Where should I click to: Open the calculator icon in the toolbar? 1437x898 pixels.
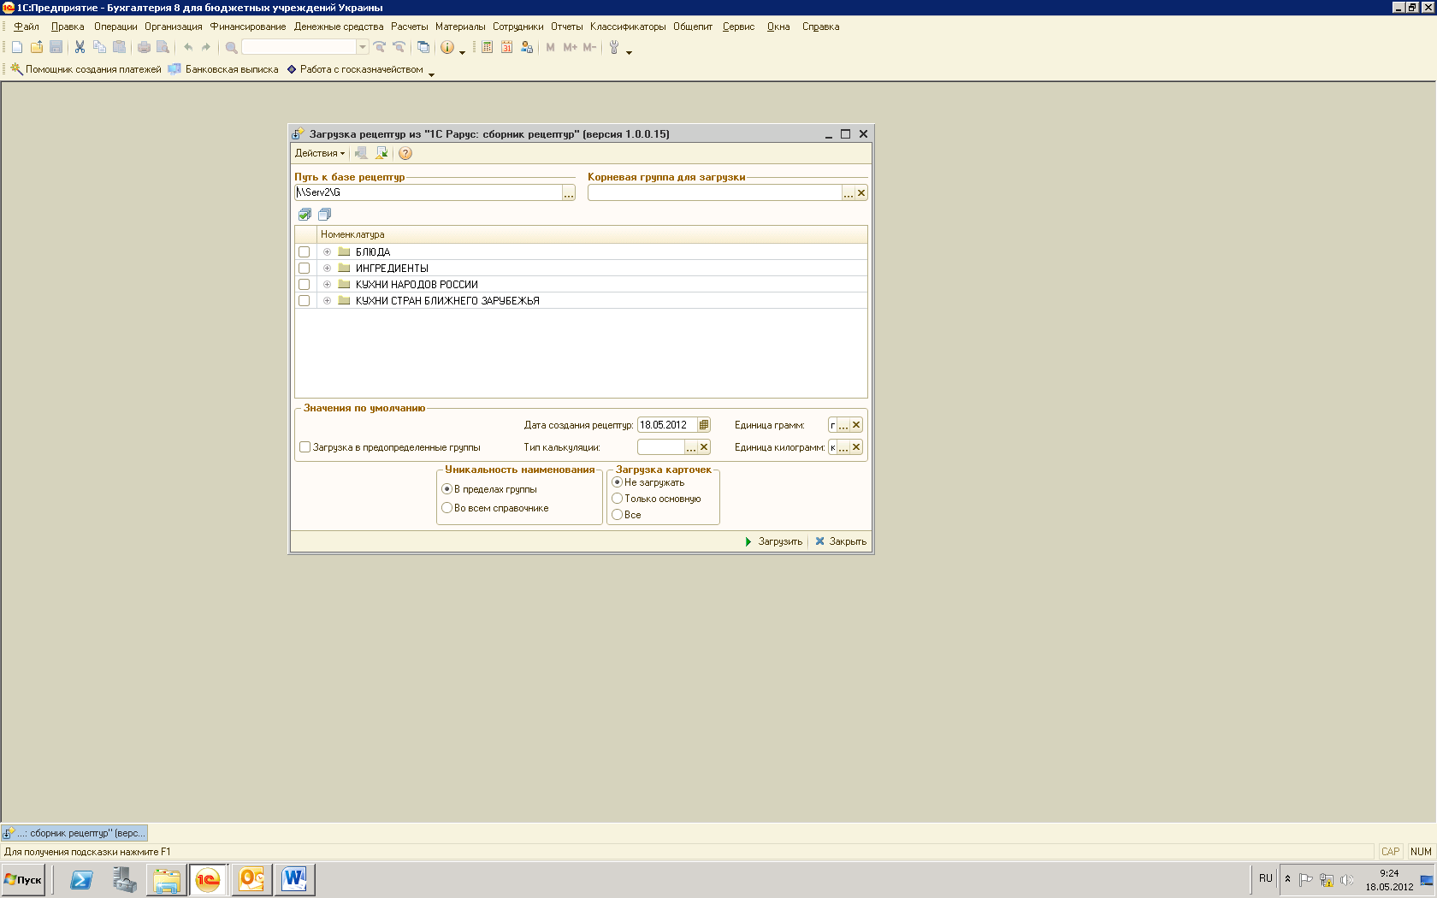click(487, 48)
